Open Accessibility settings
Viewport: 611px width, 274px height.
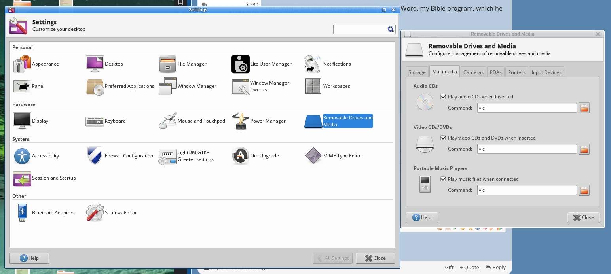coord(22,156)
